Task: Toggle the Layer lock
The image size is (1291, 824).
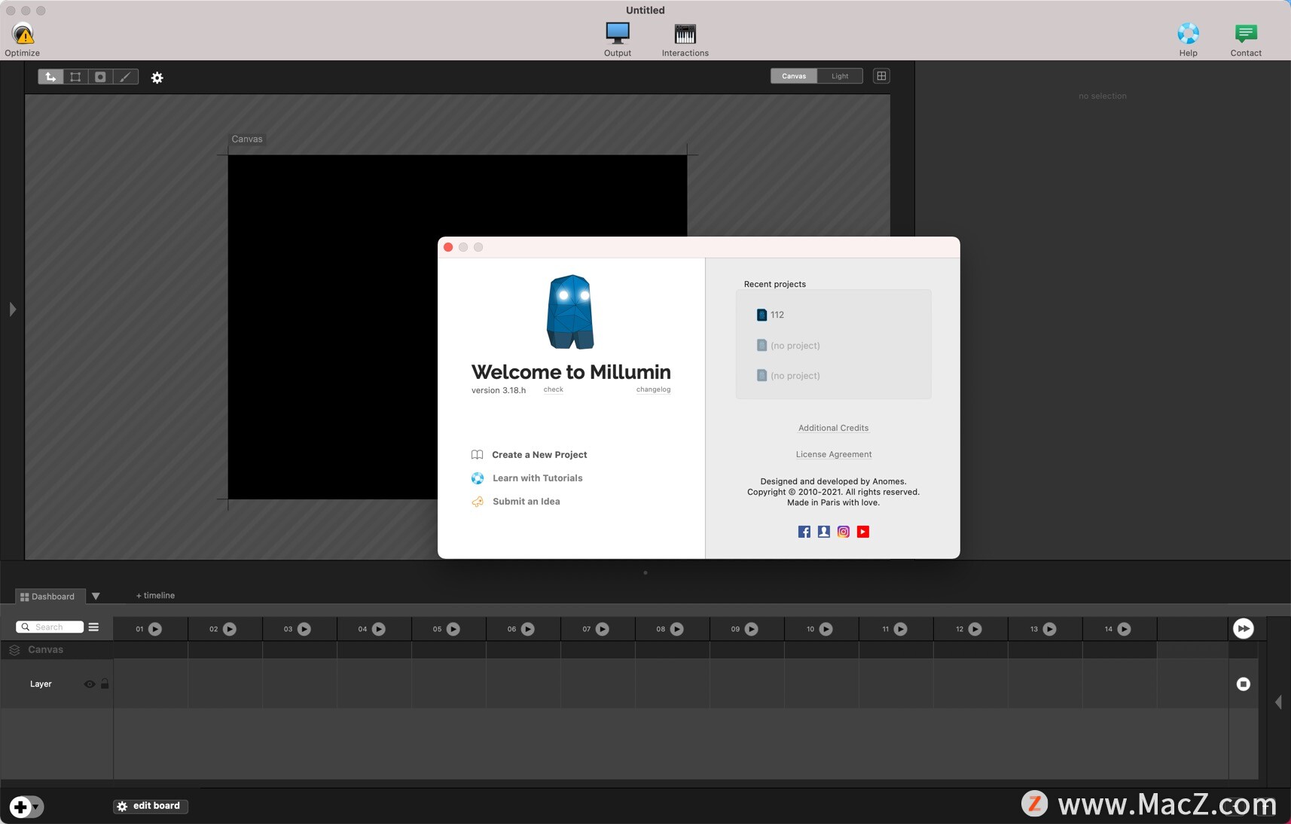Action: 105,684
